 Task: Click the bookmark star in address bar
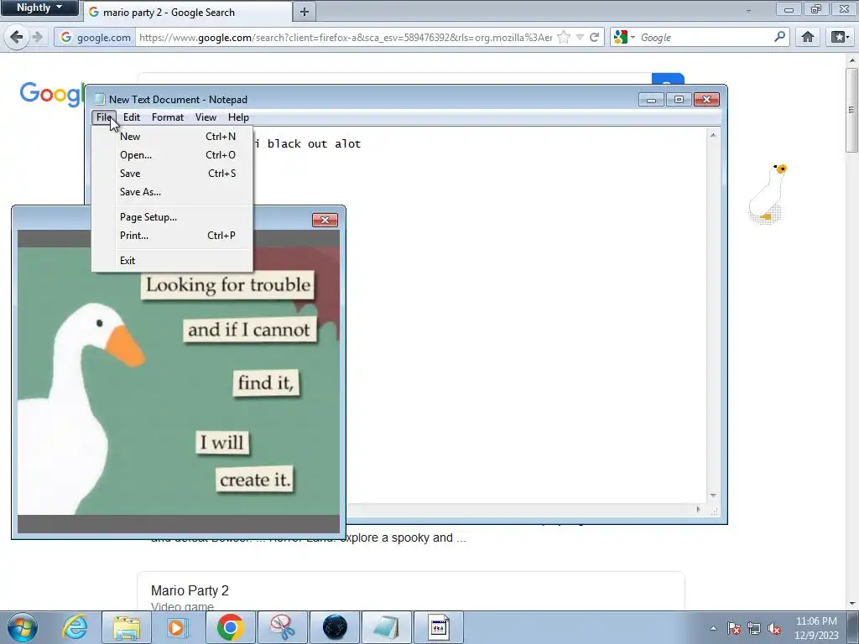[563, 37]
